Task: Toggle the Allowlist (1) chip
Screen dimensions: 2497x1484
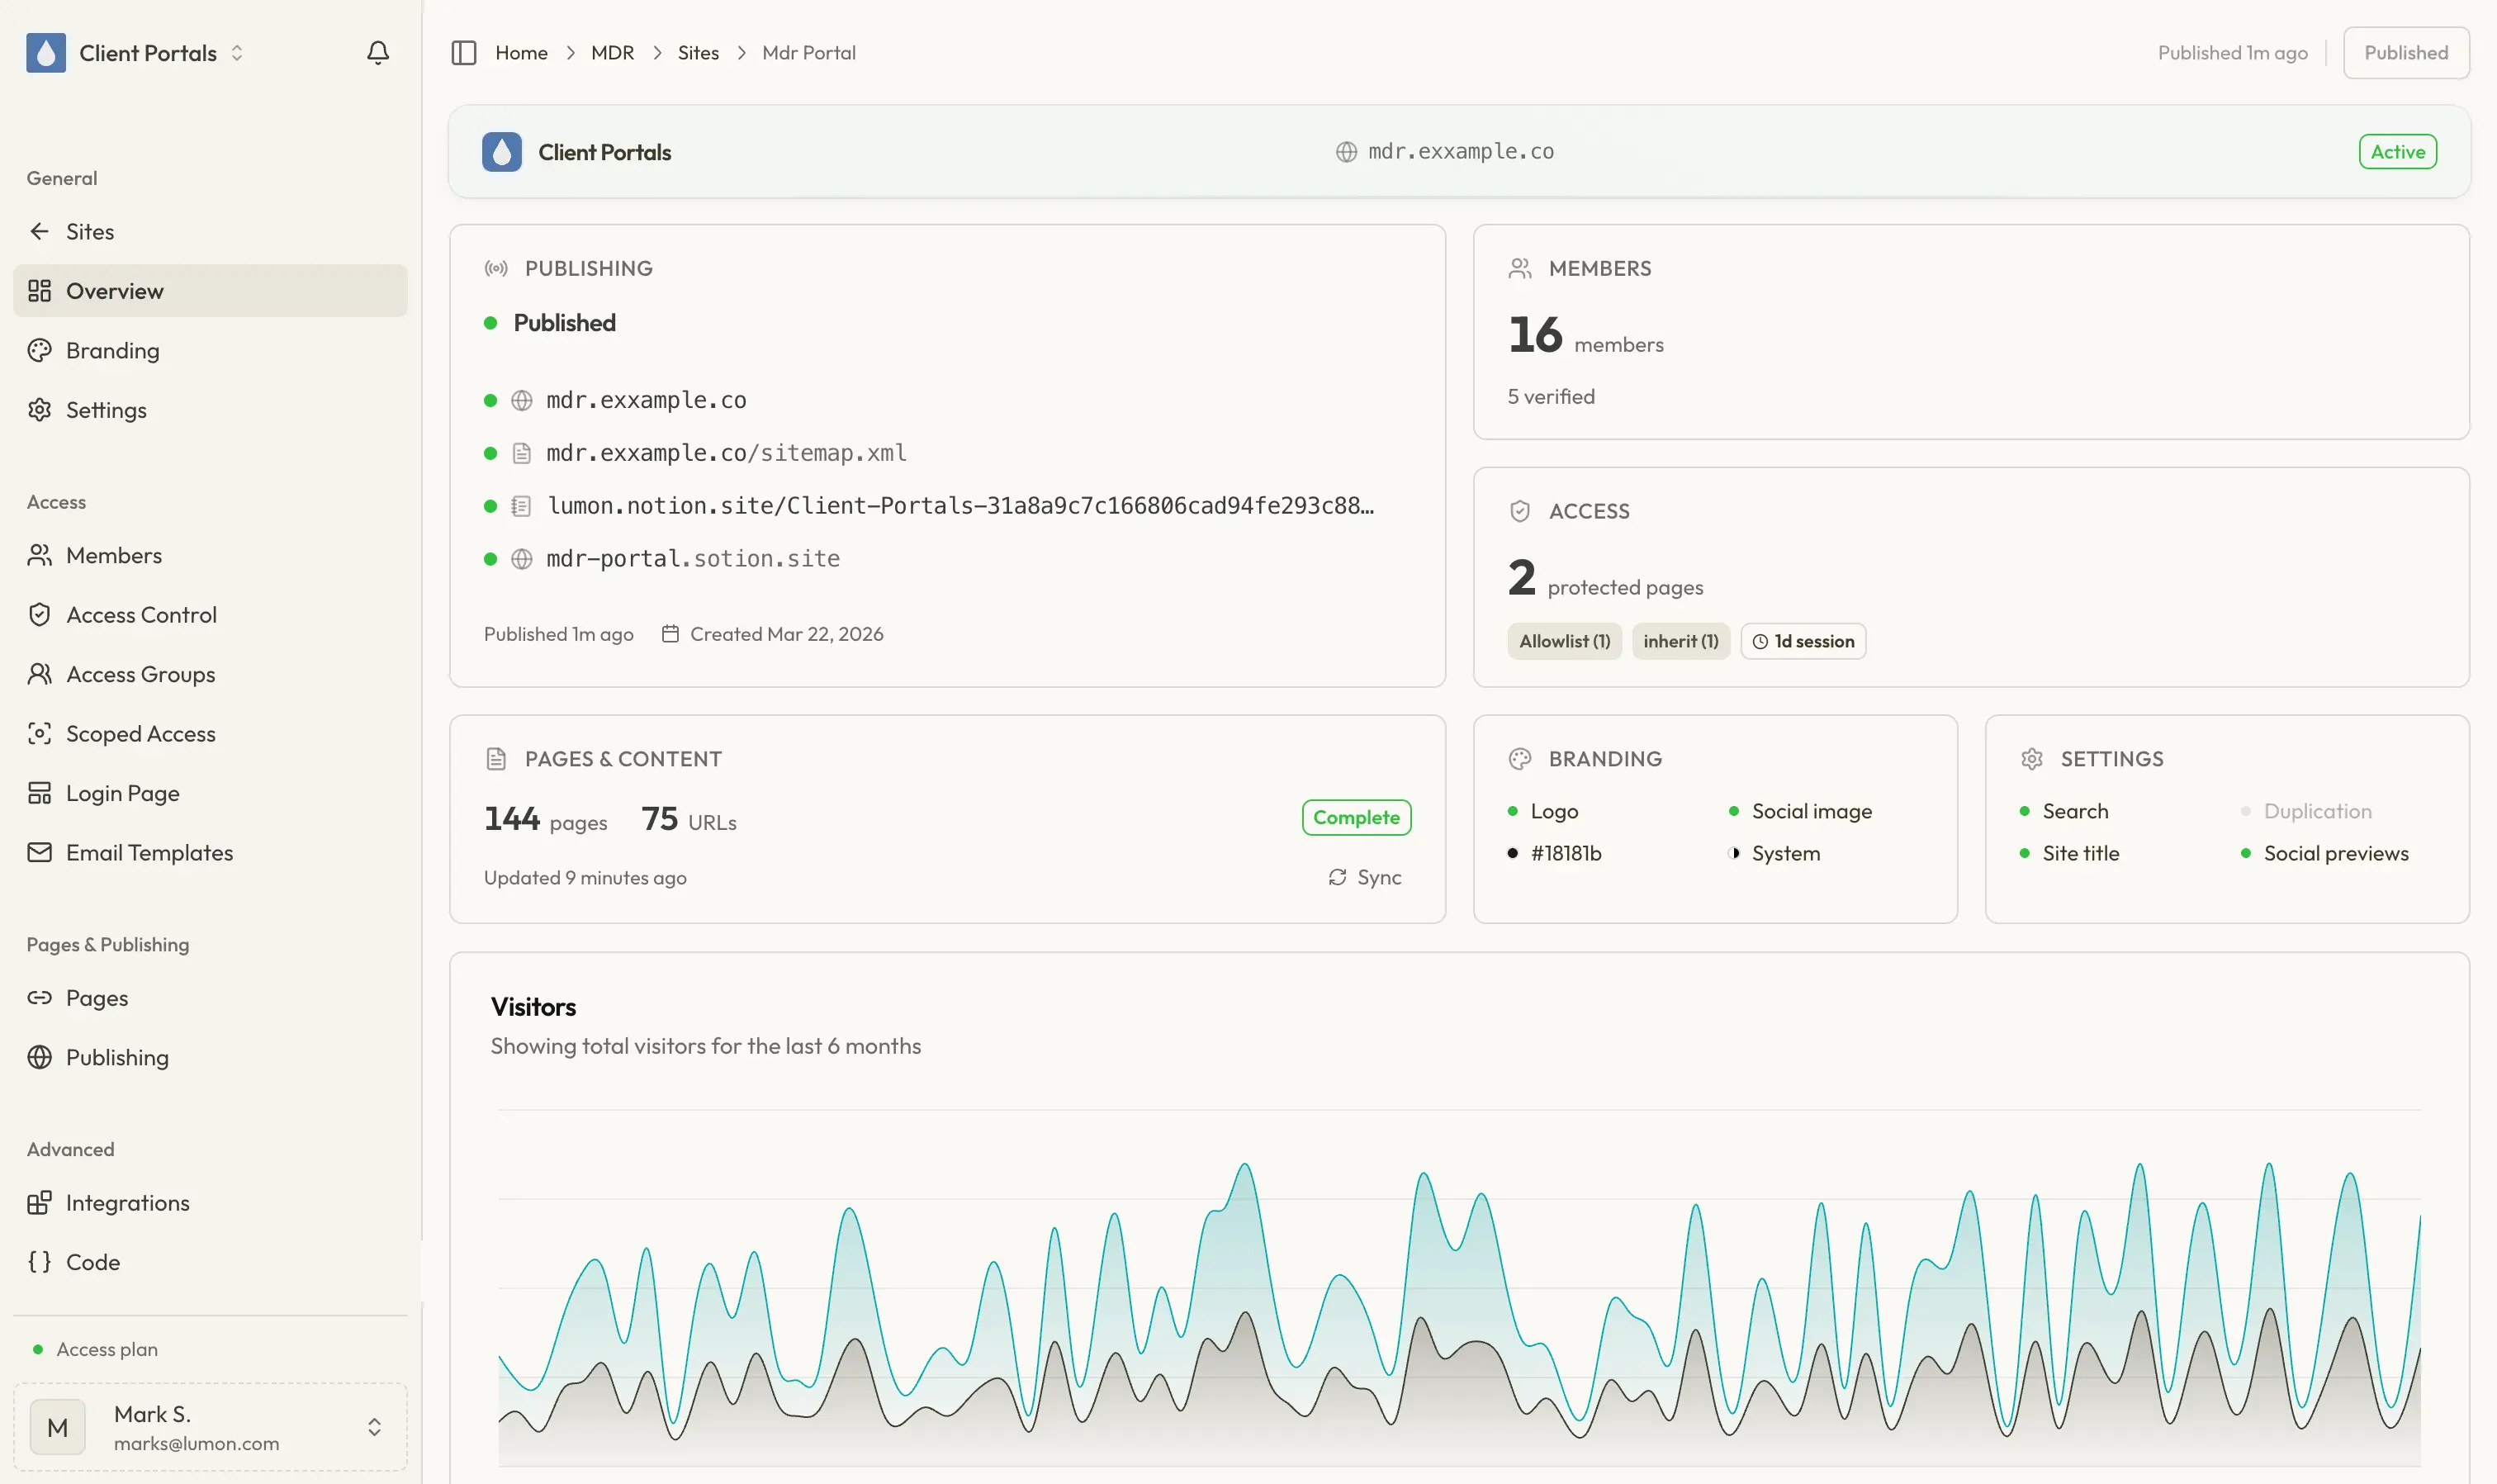Action: click(x=1563, y=641)
